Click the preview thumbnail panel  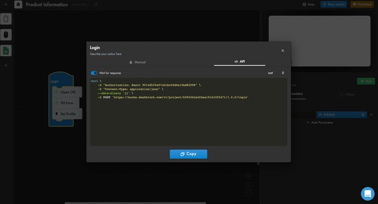319,41
